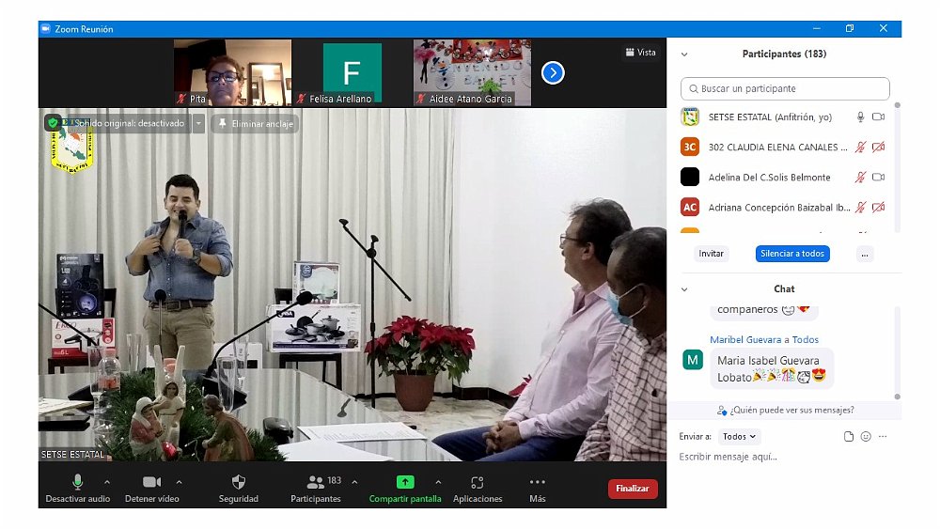
Task: Mute audio with Desactivar audio microphone
Action: (78, 482)
